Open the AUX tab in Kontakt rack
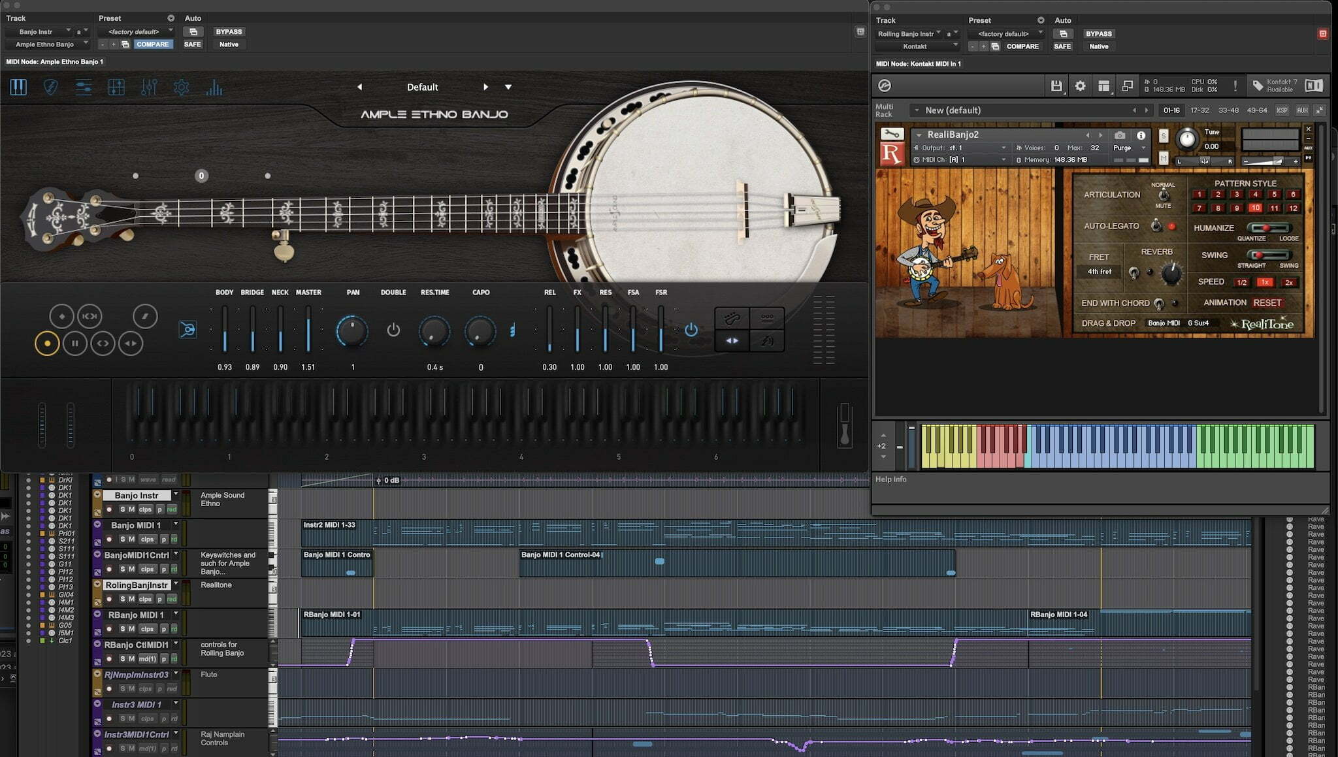 coord(1302,110)
